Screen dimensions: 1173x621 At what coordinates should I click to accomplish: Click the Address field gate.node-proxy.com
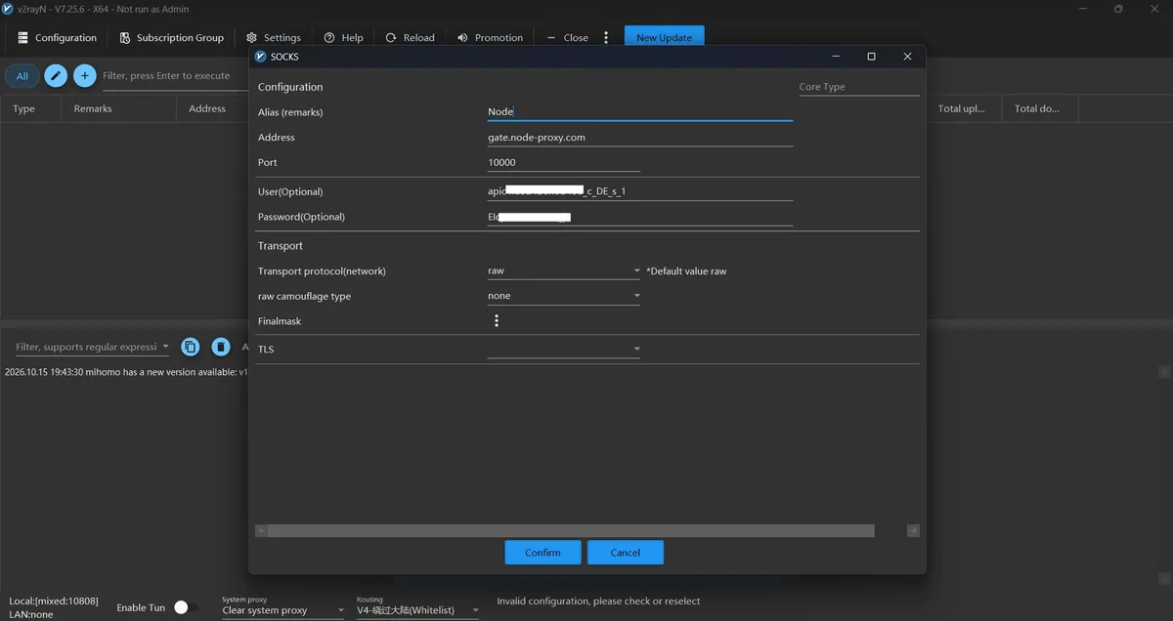pyautogui.click(x=639, y=137)
